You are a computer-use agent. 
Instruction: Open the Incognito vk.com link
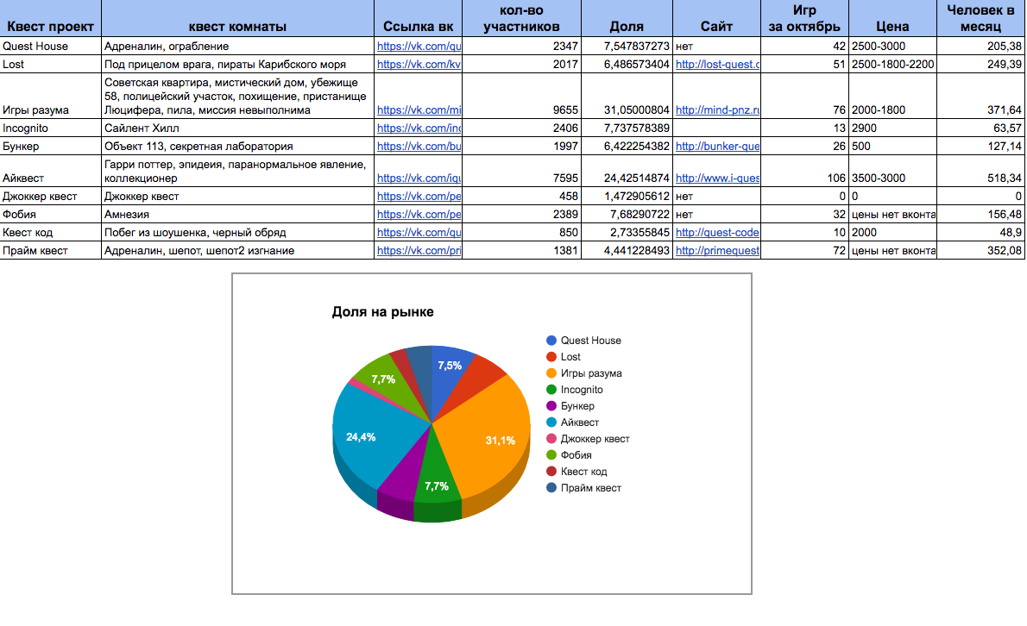click(x=419, y=128)
